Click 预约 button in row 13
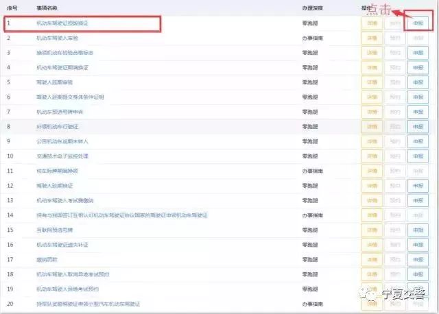Viewport: 439px width, 314px height. tap(395, 200)
